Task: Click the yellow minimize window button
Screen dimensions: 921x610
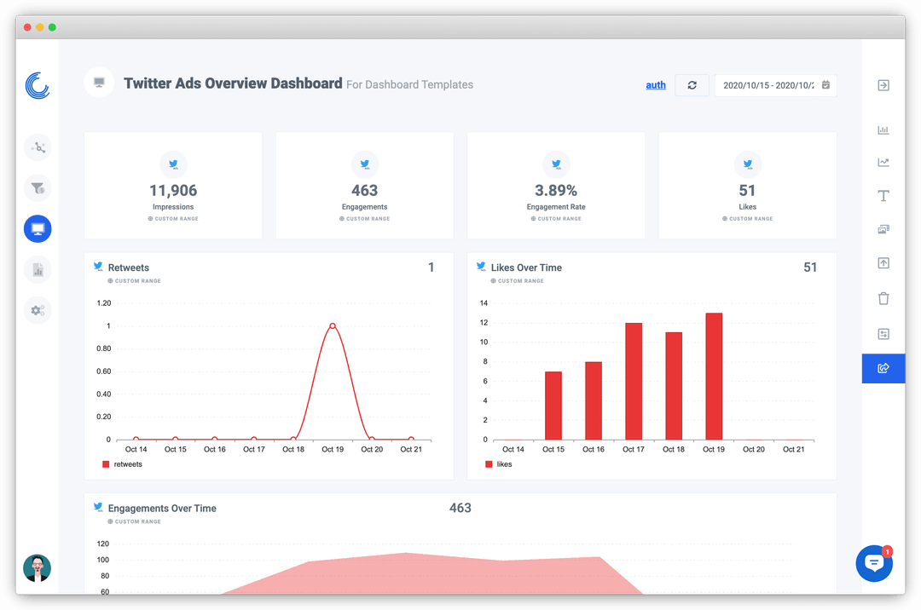Action: tap(40, 27)
